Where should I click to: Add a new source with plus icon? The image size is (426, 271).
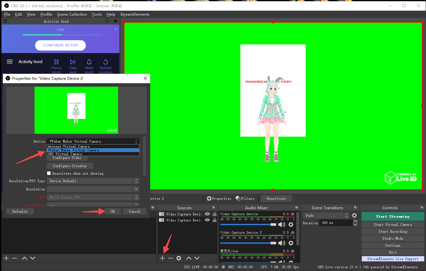(x=162, y=258)
